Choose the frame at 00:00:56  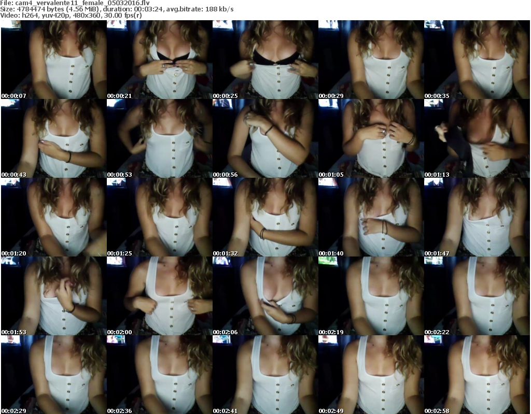click(x=265, y=138)
